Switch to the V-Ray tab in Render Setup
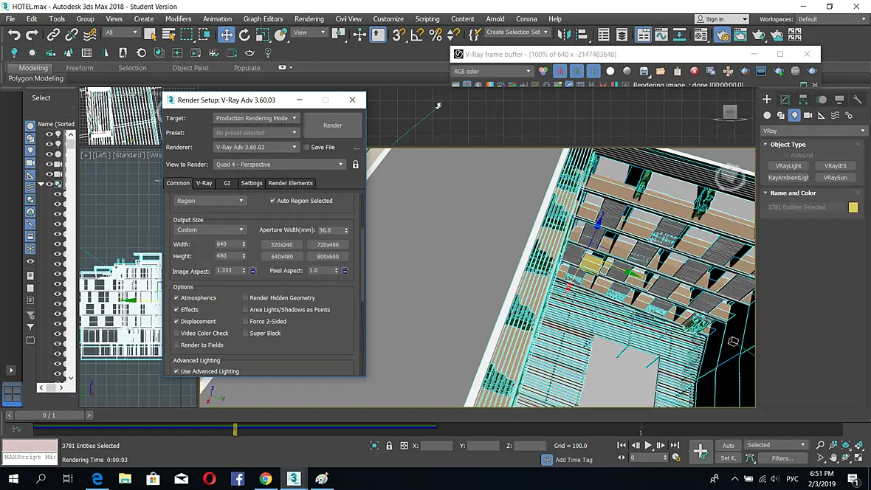Screen dimensions: 871x490 (x=204, y=183)
